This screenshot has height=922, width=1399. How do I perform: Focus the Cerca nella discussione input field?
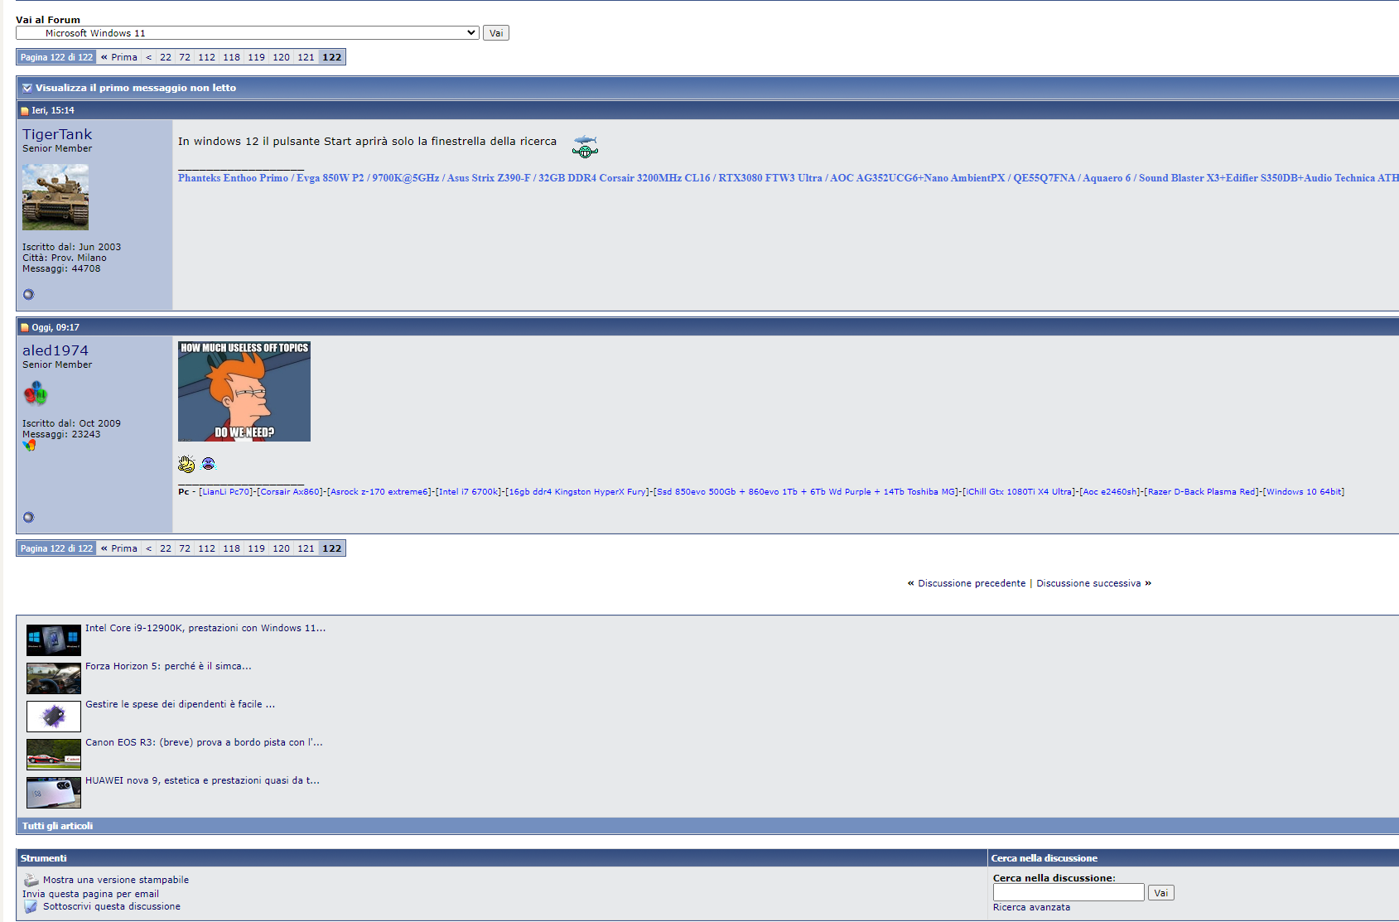tap(1069, 892)
